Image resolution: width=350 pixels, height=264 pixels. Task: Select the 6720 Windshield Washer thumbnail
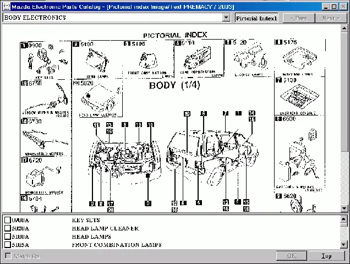(x=46, y=176)
